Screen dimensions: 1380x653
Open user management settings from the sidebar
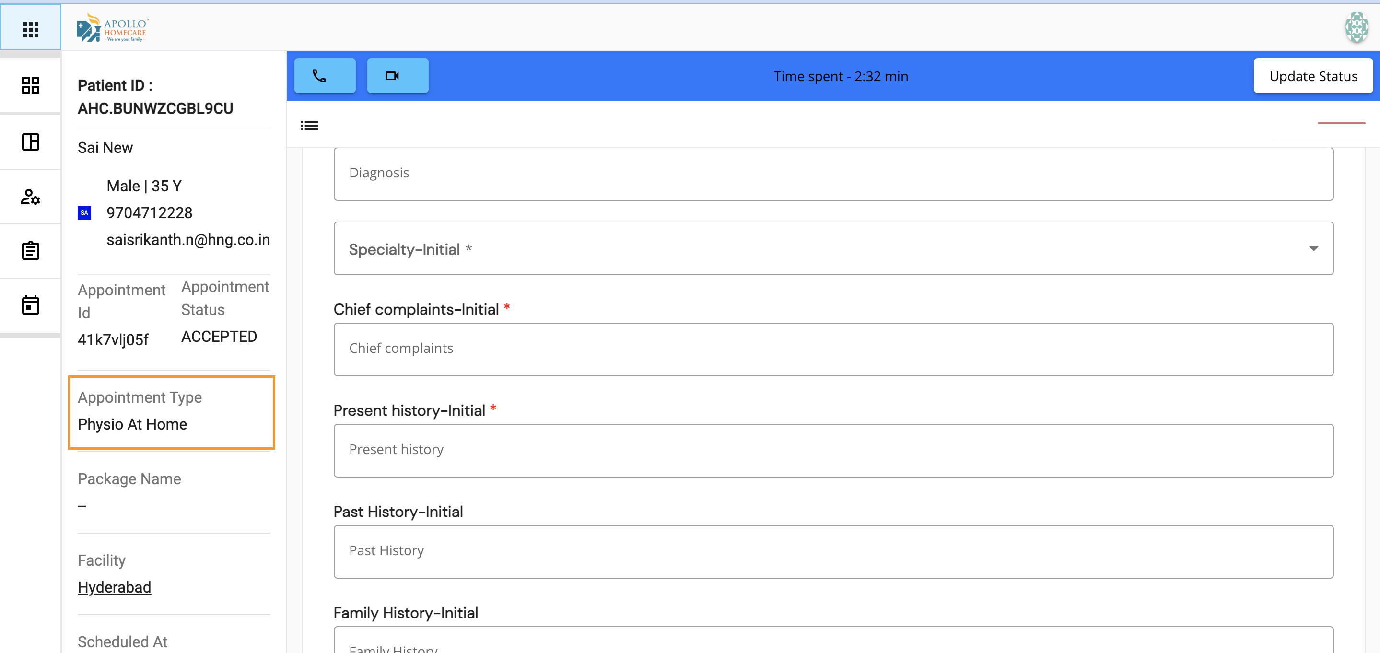click(x=30, y=197)
